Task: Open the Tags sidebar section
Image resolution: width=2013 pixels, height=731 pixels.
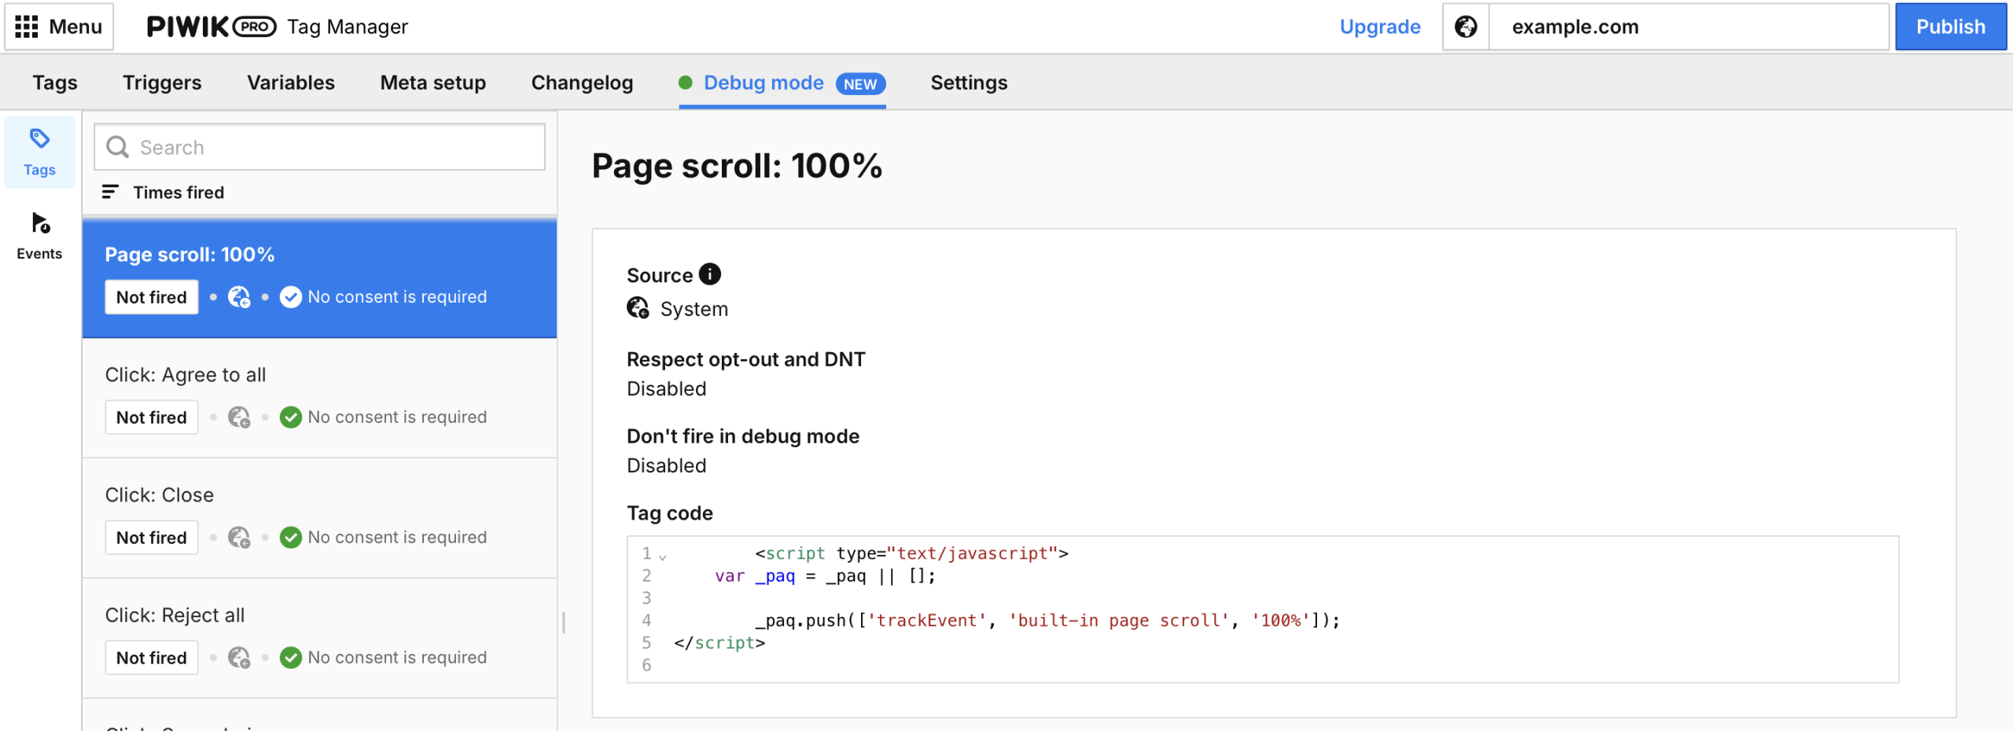Action: [x=39, y=152]
